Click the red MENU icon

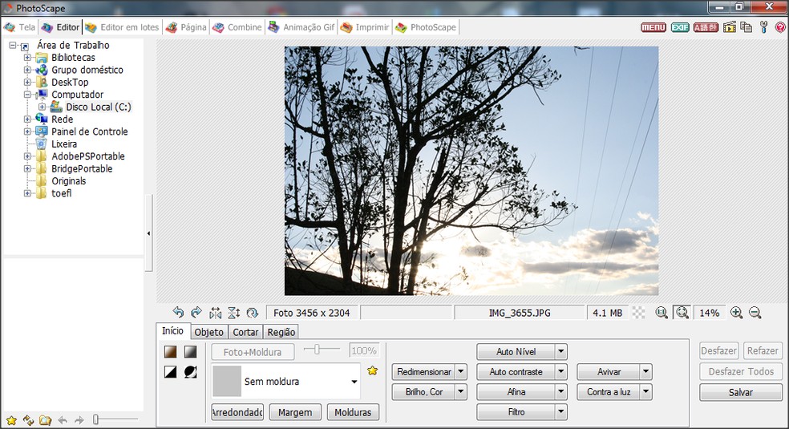tap(653, 27)
